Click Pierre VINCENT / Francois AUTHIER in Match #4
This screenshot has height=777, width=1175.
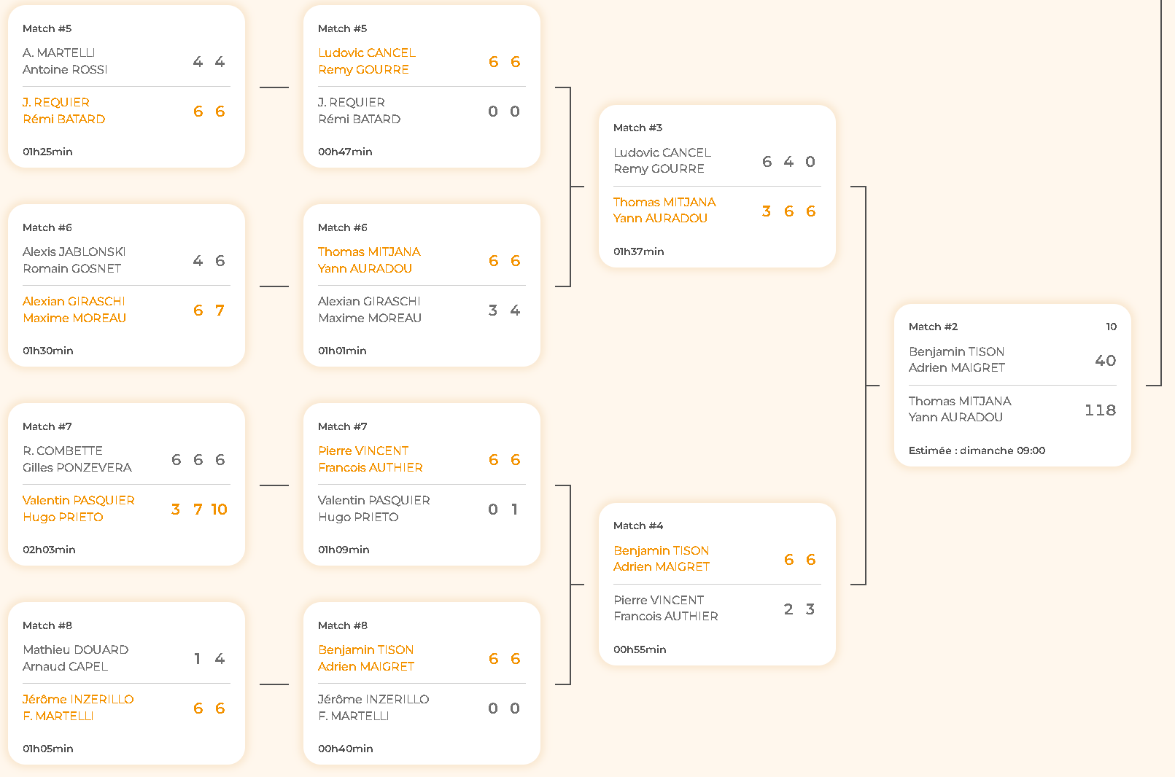(665, 609)
